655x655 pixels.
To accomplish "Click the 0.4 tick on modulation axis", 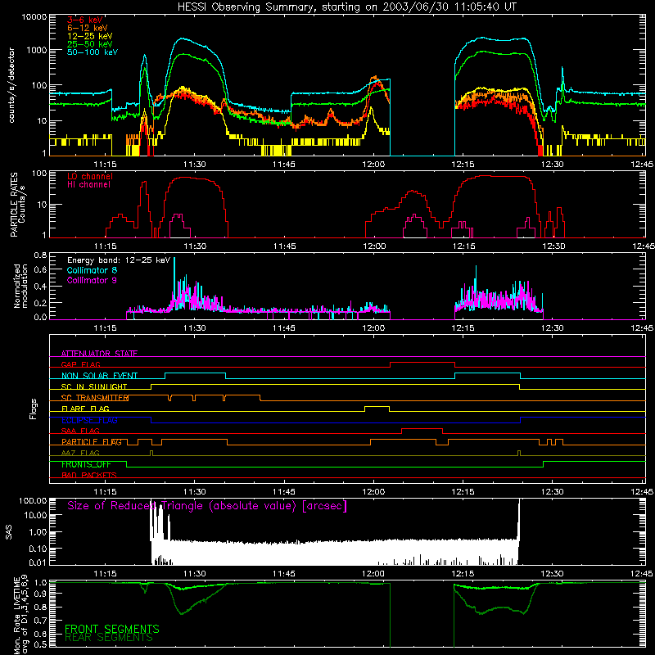I will (x=40, y=287).
